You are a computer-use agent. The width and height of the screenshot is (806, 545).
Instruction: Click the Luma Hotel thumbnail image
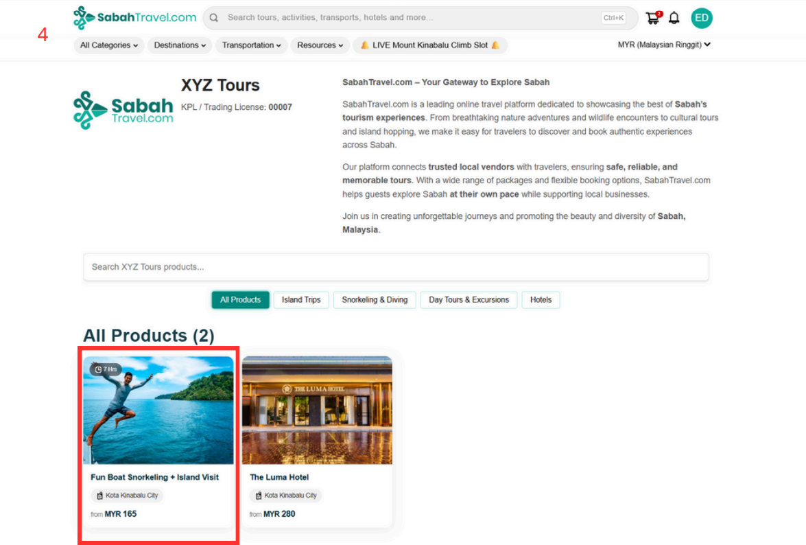317,410
